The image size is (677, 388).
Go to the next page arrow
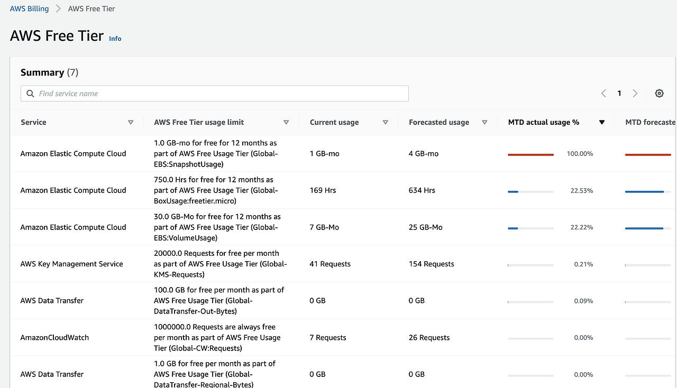635,94
